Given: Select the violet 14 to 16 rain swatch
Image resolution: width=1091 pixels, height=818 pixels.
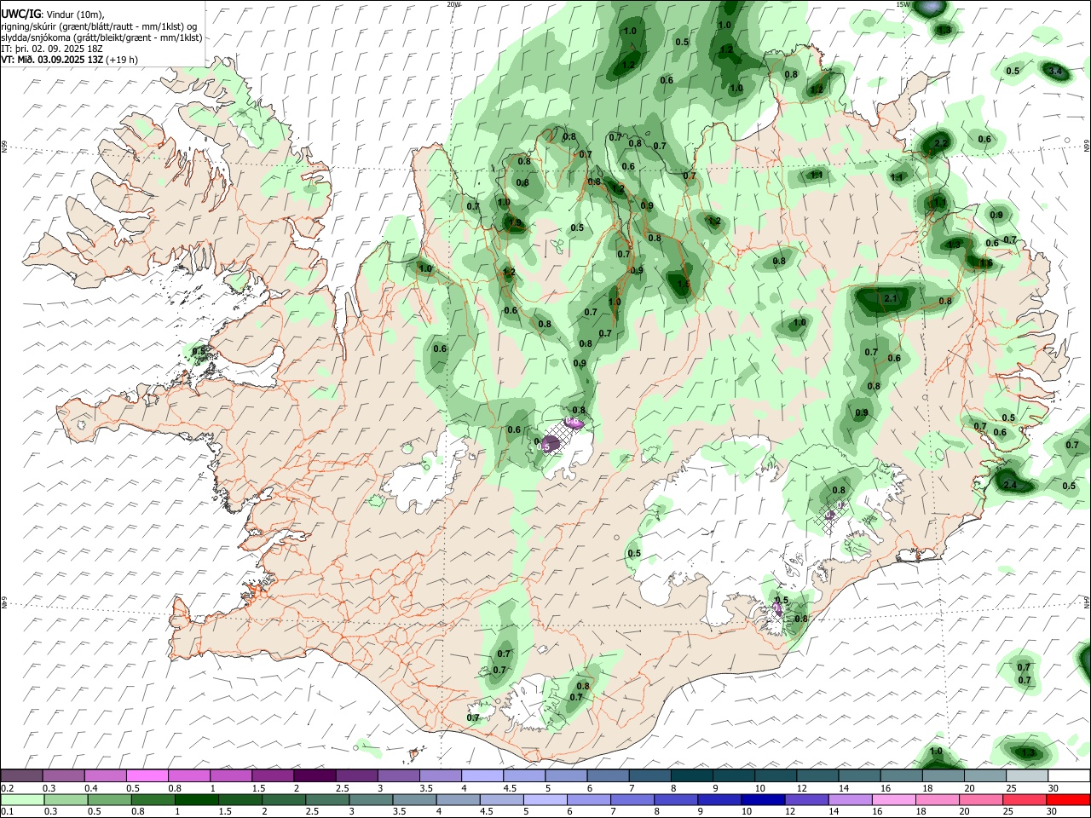Looking at the screenshot, I should 851,799.
